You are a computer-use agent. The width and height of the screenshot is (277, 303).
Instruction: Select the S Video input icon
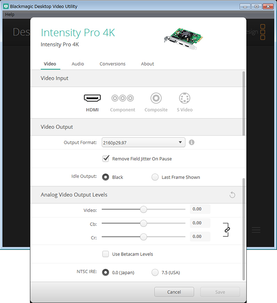(185, 98)
